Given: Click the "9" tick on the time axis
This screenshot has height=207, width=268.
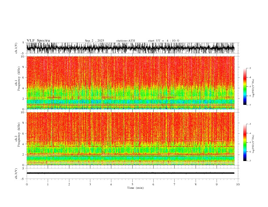Looking at the screenshot, I should [x=217, y=184].
